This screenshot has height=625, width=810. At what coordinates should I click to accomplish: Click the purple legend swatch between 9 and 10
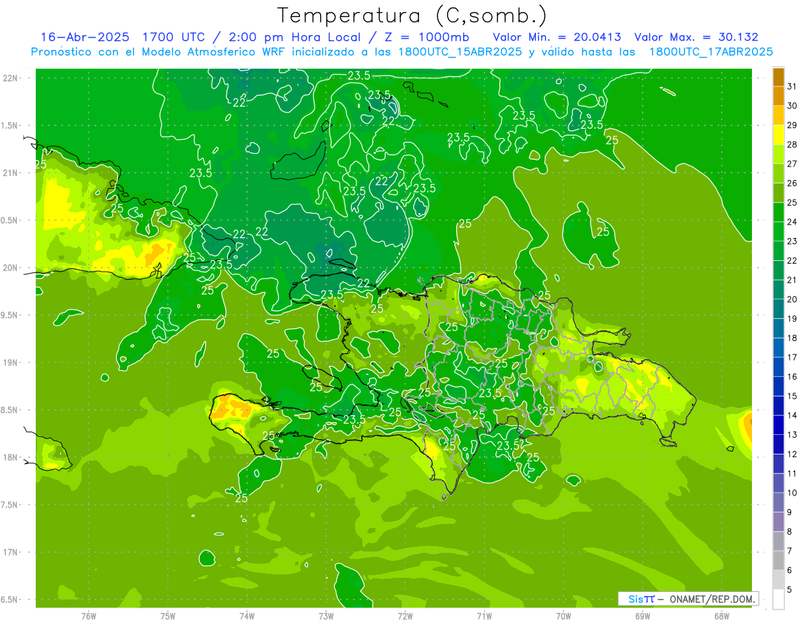pyautogui.click(x=778, y=502)
